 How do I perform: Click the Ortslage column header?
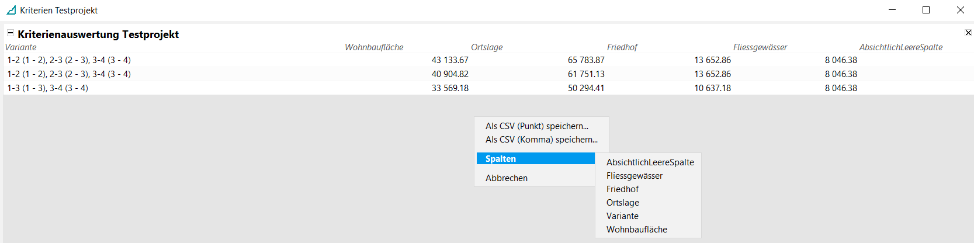click(487, 47)
